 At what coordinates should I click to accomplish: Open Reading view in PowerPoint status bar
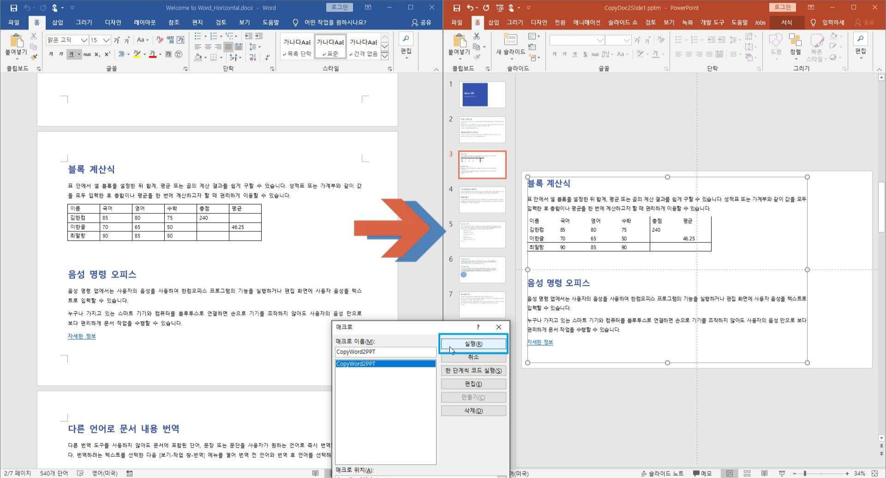click(764, 473)
